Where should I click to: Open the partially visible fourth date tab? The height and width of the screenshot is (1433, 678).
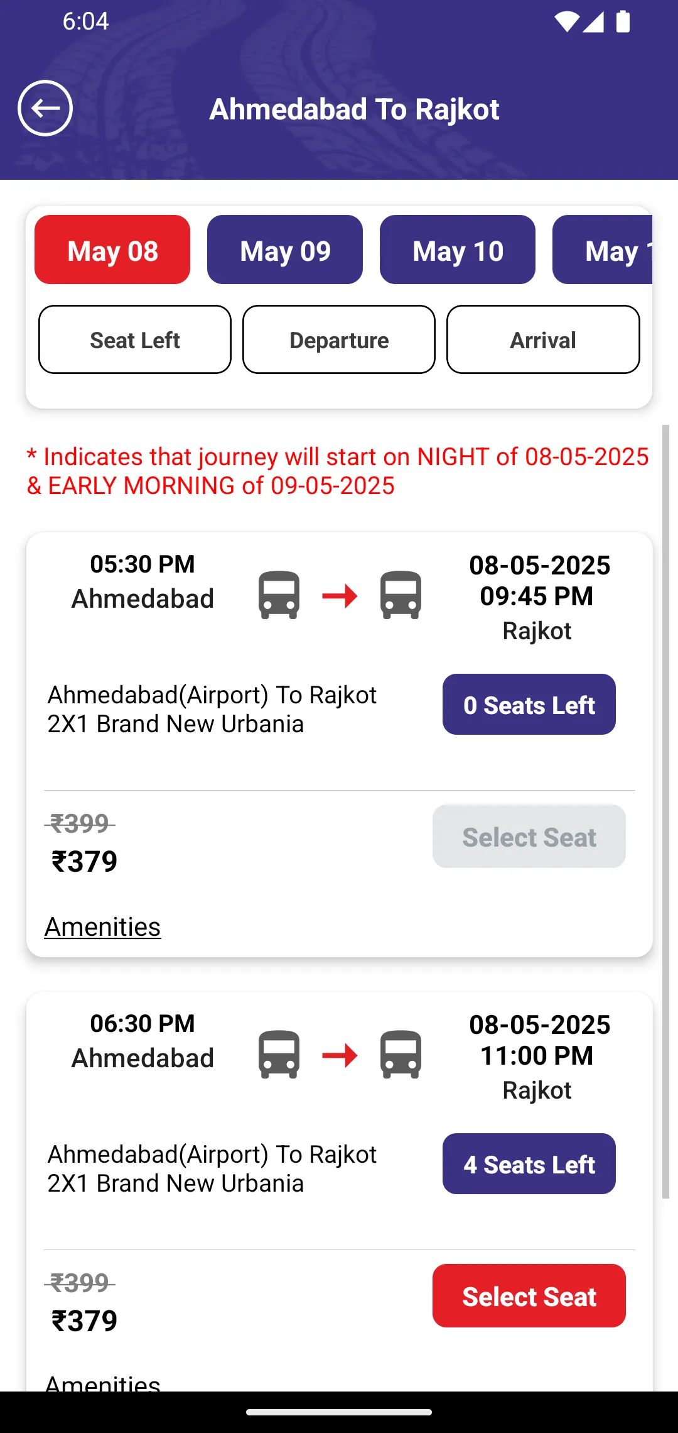[603, 250]
